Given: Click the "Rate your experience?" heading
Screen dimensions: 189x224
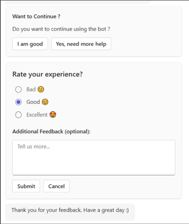Looking at the screenshot, I should point(48,75).
